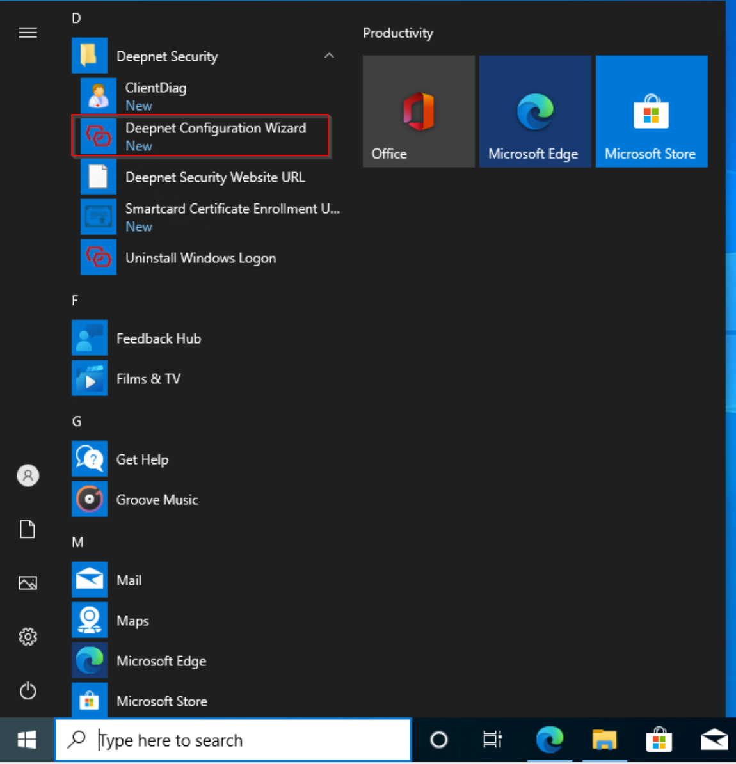Launch Groove Music
The width and height of the screenshot is (736, 764).
(x=157, y=500)
